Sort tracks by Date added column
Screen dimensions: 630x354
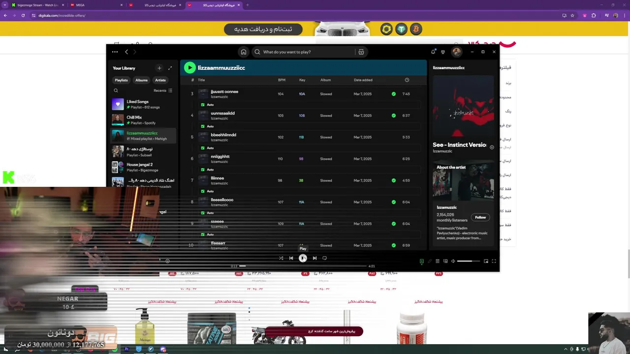pyautogui.click(x=363, y=80)
